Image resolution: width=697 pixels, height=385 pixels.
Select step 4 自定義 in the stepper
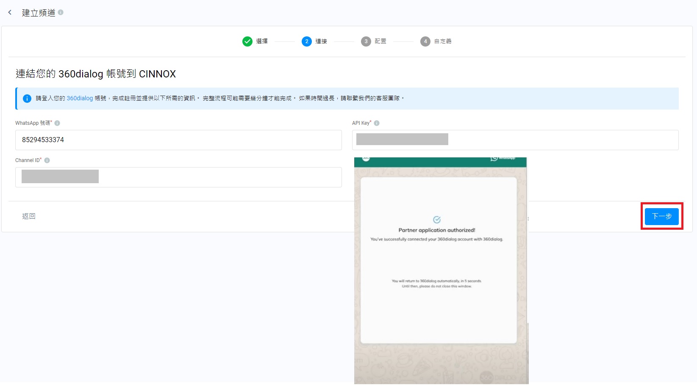pos(425,41)
